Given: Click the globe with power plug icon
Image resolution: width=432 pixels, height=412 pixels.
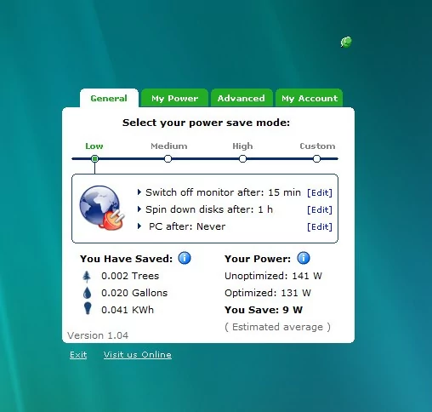Looking at the screenshot, I should point(102,208).
